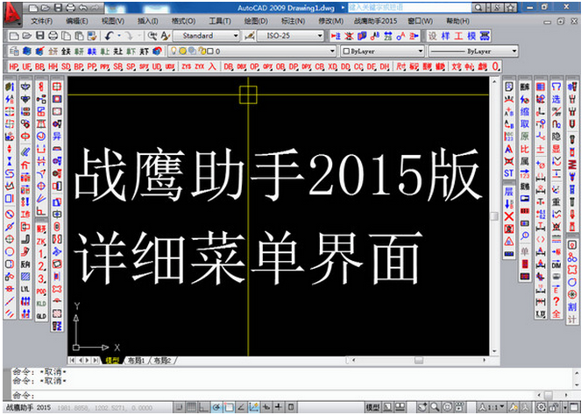The height and width of the screenshot is (415, 588).
Task: Click the zoom magnifier icon in the status bar
Action: [435, 407]
